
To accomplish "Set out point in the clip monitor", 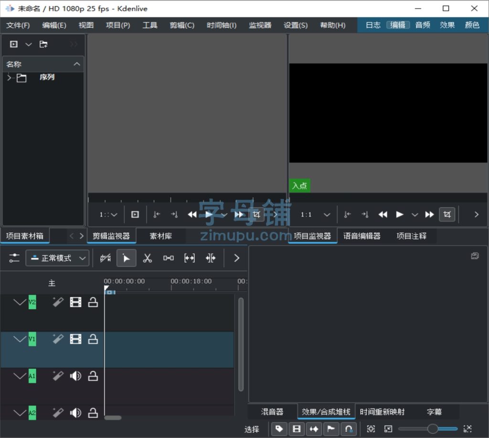I will [174, 215].
